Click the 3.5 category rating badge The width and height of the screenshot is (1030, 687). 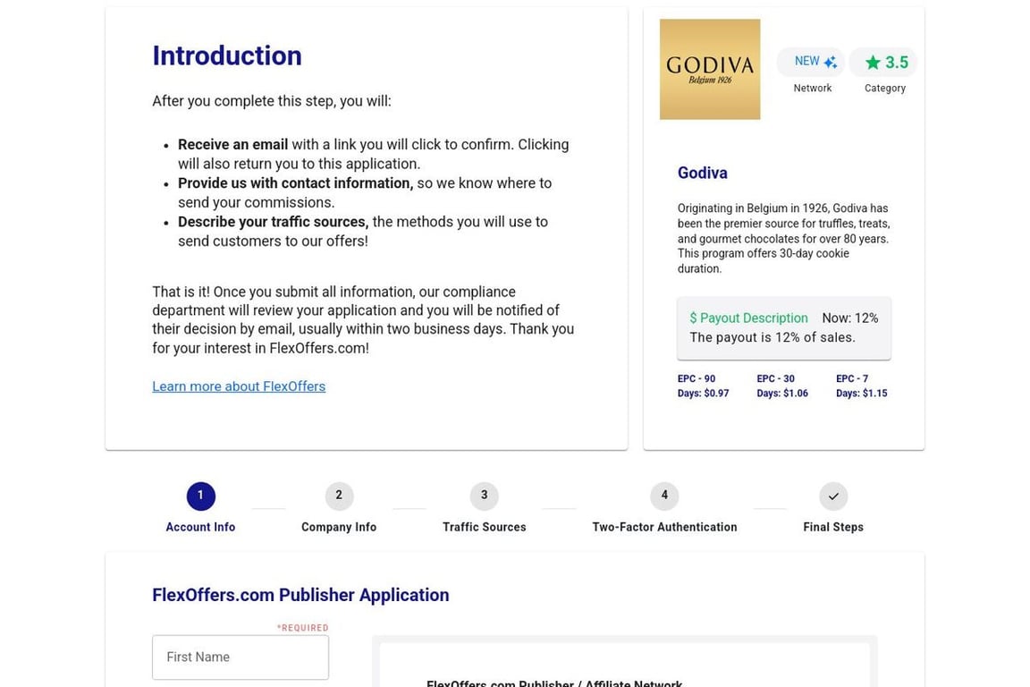[x=883, y=62]
